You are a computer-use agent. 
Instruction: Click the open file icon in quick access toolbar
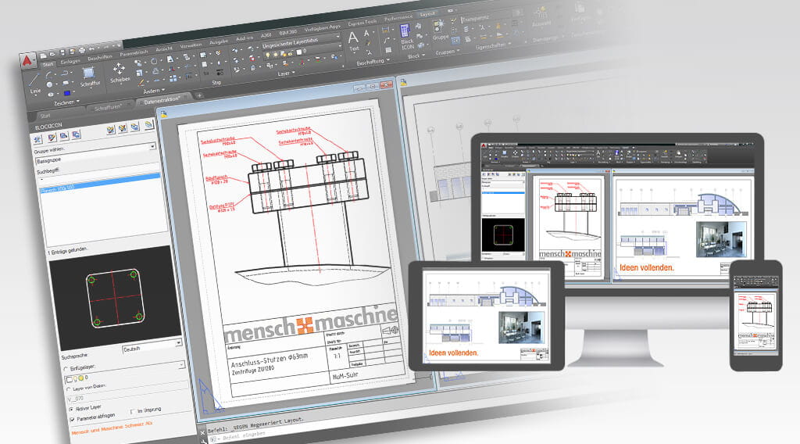pyautogui.click(x=52, y=54)
